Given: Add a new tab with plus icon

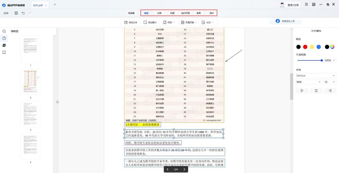Looking at the screenshot, I should click(55, 4).
